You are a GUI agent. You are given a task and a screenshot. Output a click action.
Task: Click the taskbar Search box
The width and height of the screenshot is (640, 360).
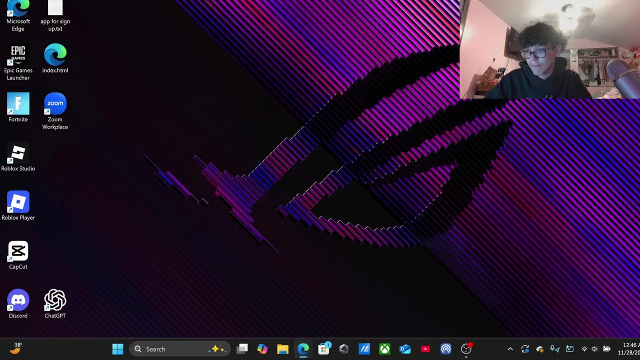[x=180, y=349]
